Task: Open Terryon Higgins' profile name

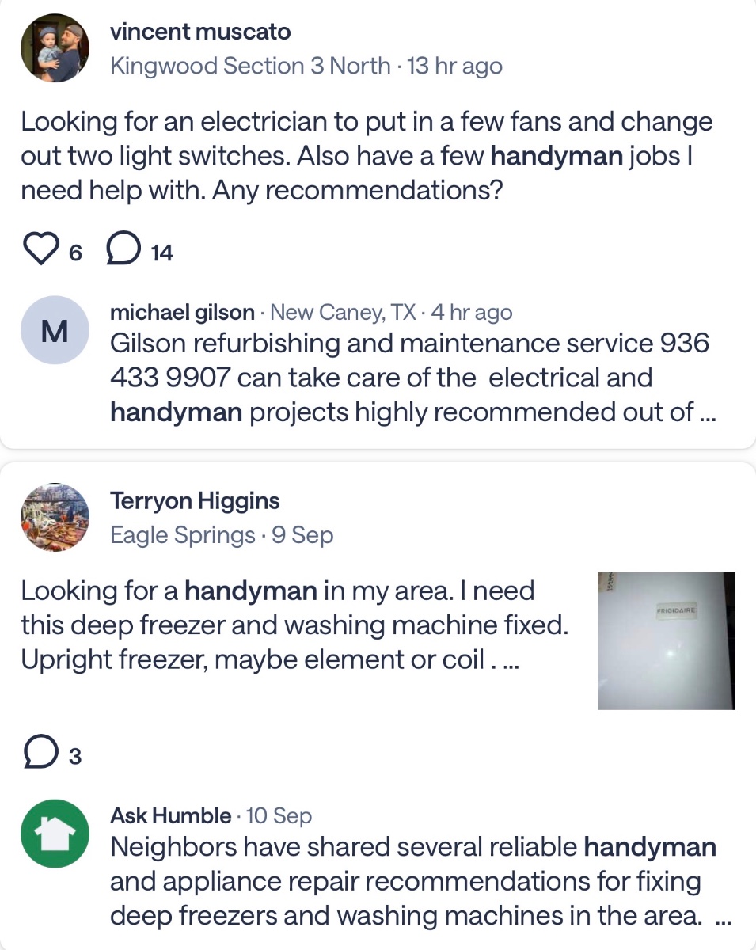Action: (195, 501)
